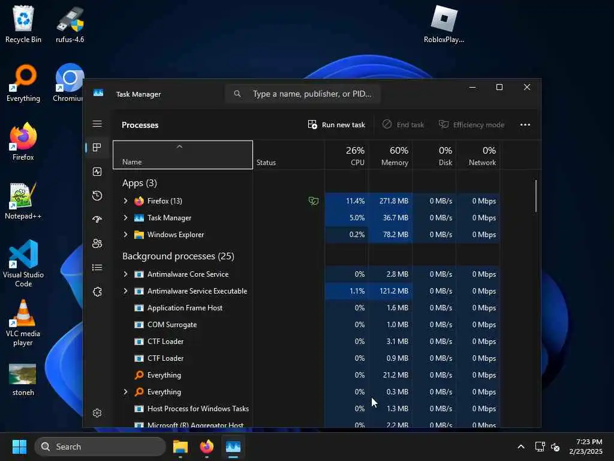The height and width of the screenshot is (461, 614).
Task: Sort by the Name column header
Action: (x=183, y=155)
